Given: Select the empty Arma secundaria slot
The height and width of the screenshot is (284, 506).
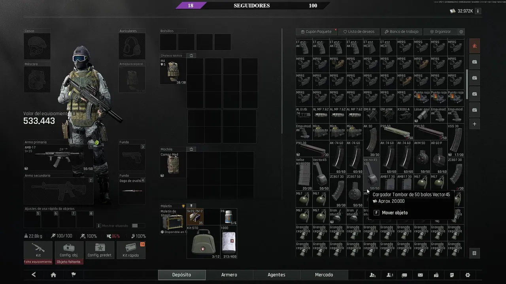Looking at the screenshot, I should [x=59, y=191].
